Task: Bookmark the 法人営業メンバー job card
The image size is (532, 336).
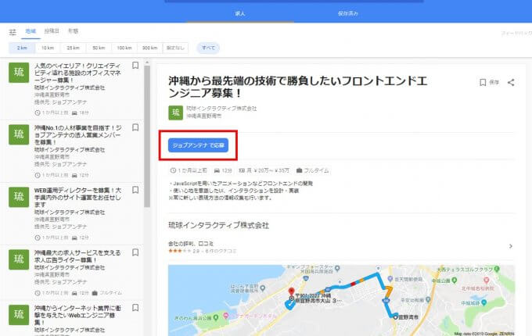Action: click(135, 127)
